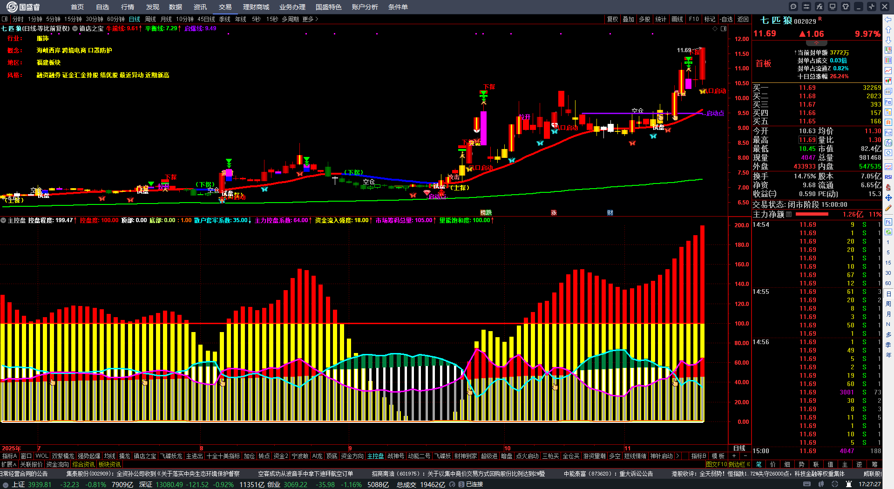Toggle the 多股 multi-stock view
894x489 pixels.
(x=644, y=19)
